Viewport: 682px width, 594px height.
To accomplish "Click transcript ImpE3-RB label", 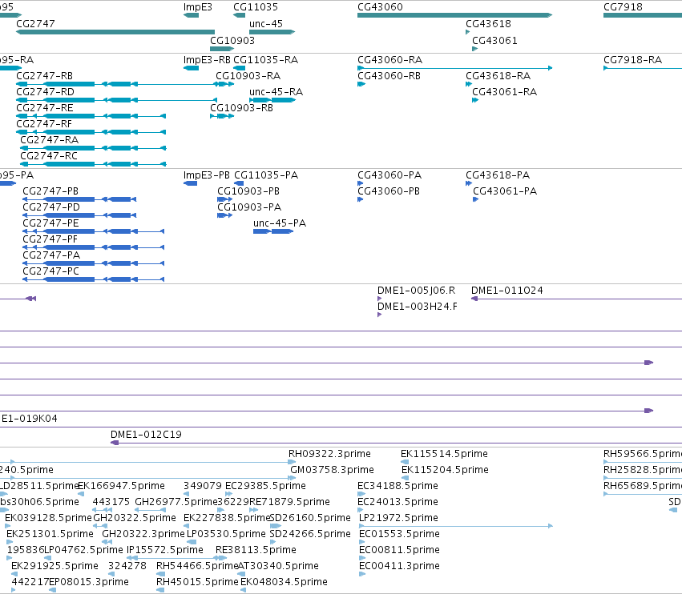I will (207, 60).
